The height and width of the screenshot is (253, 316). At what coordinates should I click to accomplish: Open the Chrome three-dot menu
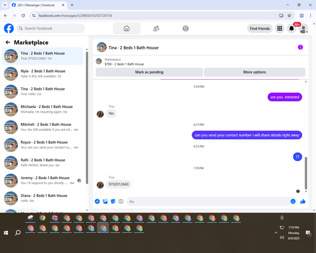[x=310, y=15]
